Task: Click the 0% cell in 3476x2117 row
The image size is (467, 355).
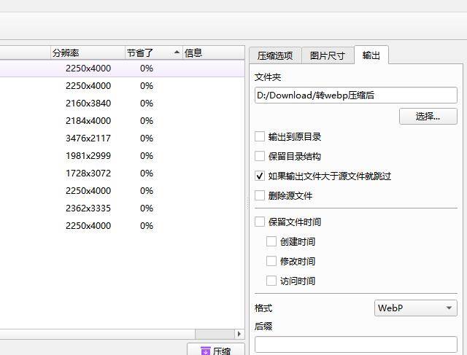Action: [147, 139]
